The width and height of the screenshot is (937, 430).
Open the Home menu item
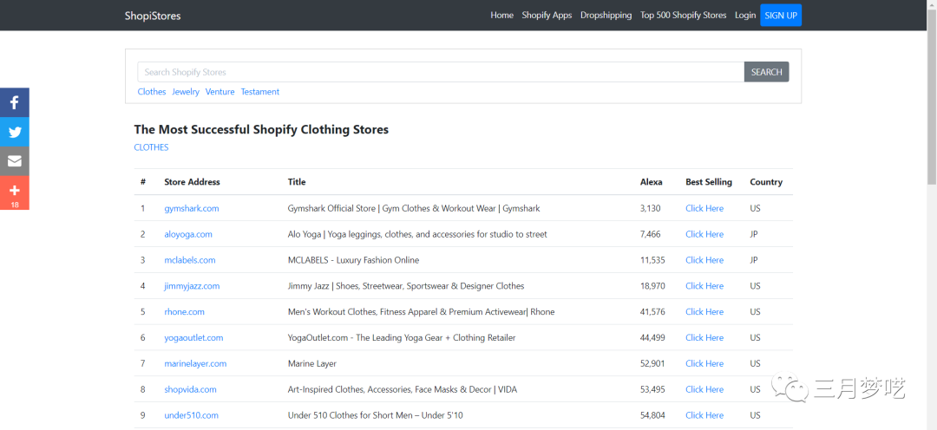[501, 16]
